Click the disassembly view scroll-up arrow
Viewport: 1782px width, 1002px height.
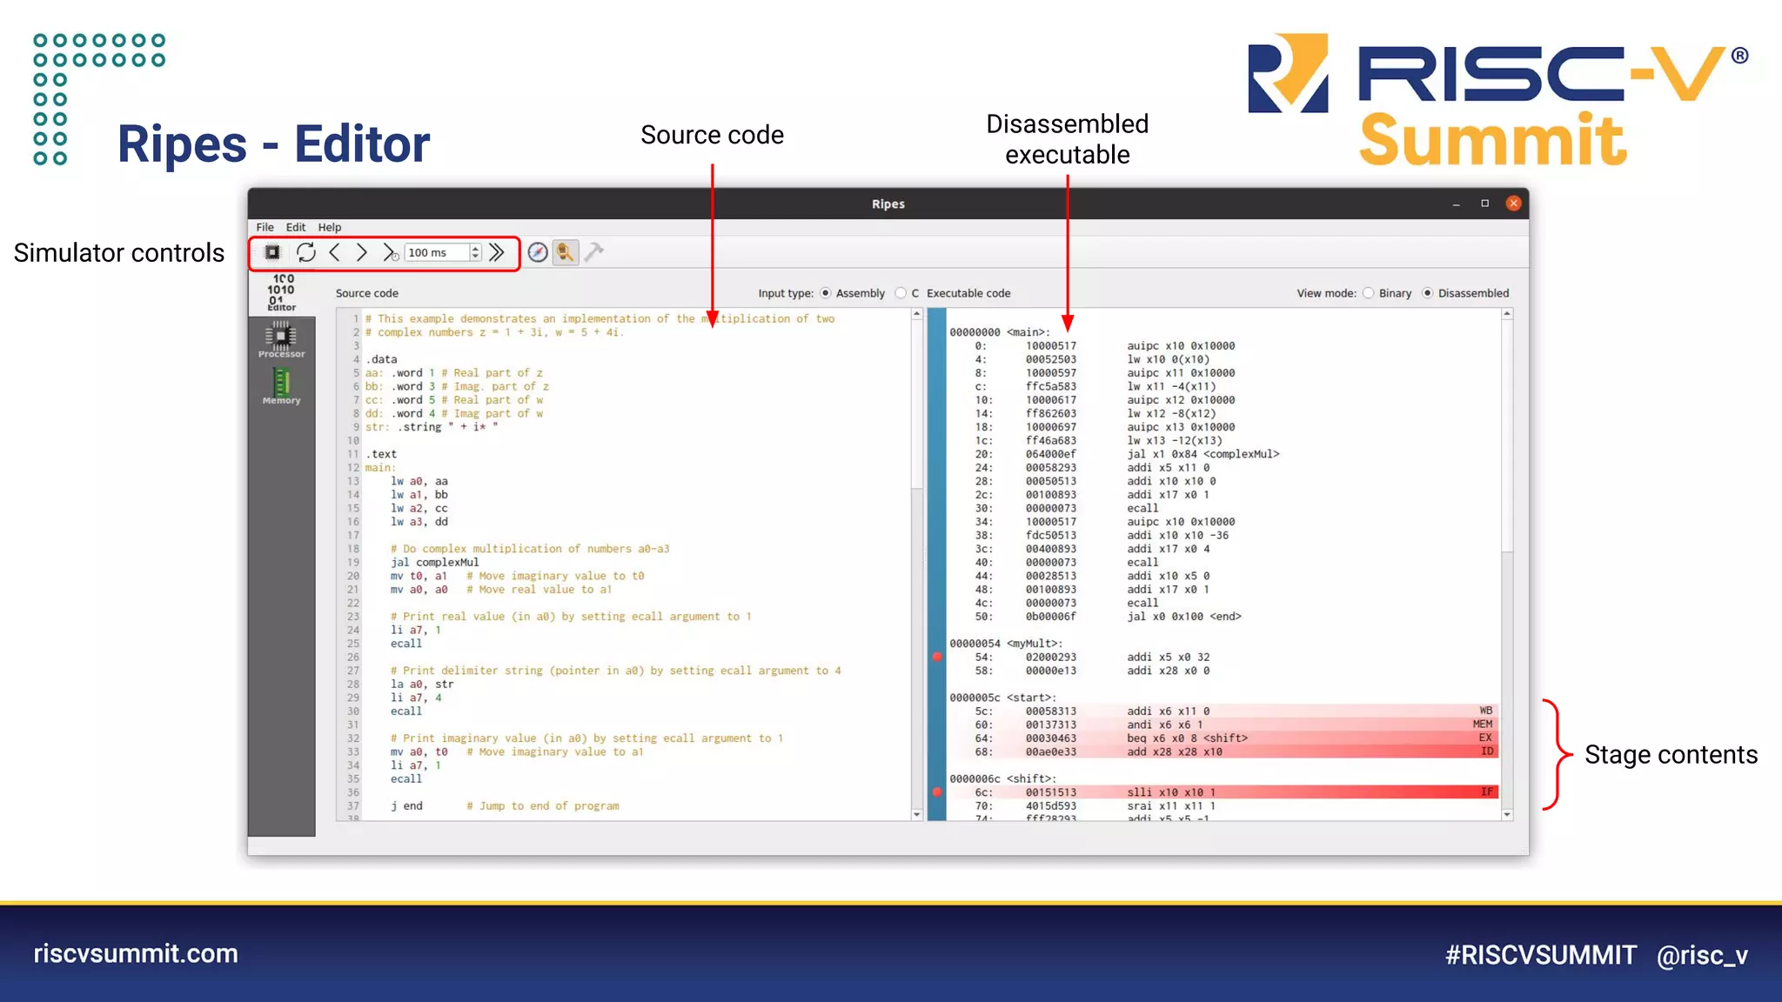tap(1507, 314)
